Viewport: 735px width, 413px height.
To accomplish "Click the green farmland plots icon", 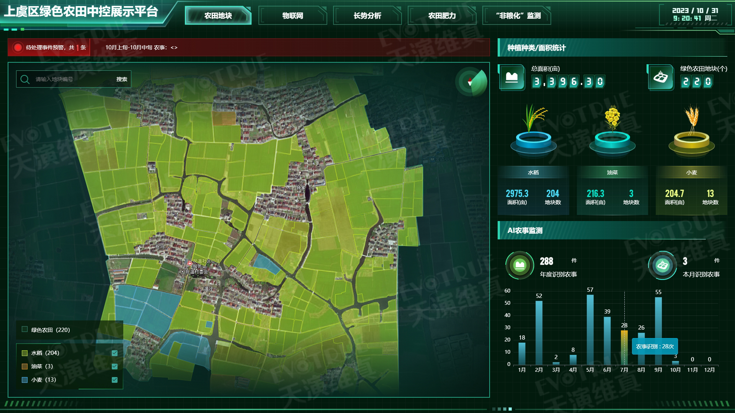I will (661, 78).
